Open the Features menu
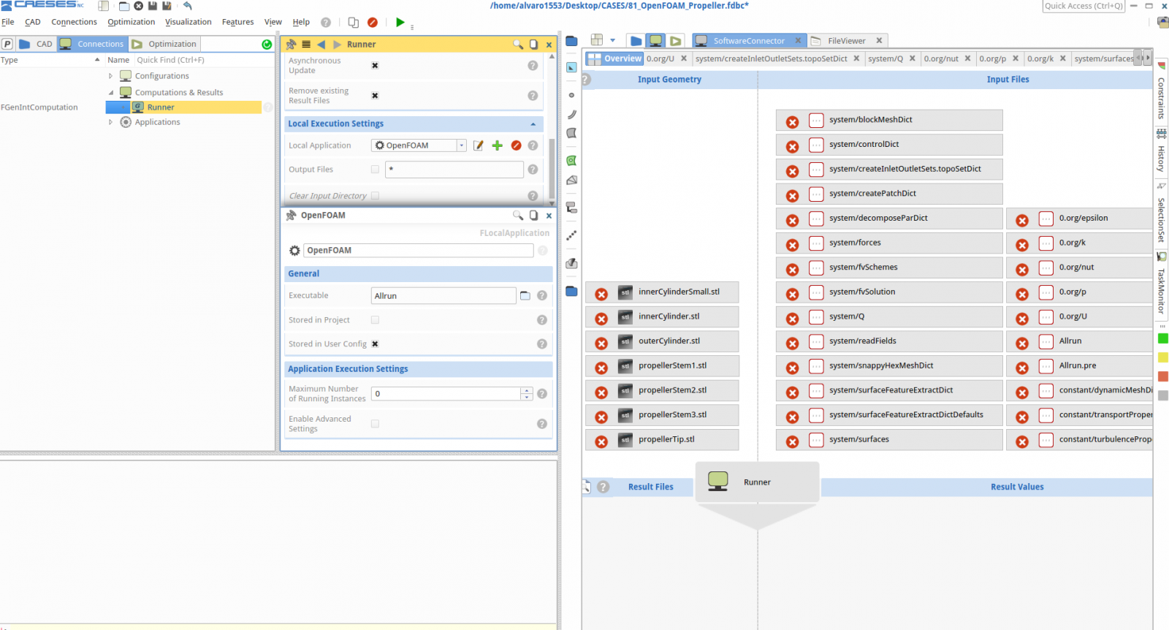 [x=237, y=22]
